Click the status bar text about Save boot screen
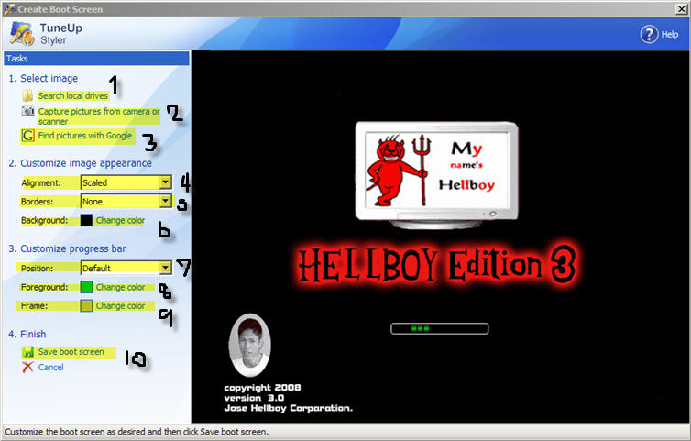Image resolution: width=691 pixels, height=441 pixels. click(137, 432)
